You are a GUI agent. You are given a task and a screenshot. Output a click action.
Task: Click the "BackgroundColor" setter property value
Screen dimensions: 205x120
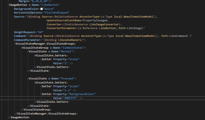82,94
